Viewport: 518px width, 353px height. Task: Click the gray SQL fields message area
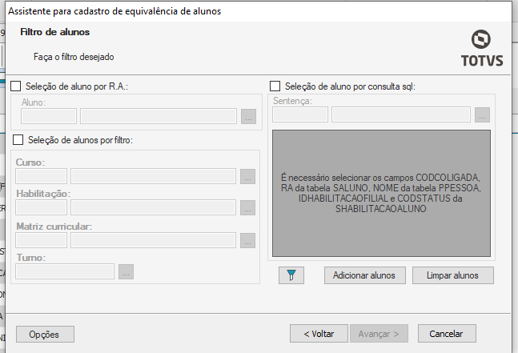coord(381,193)
